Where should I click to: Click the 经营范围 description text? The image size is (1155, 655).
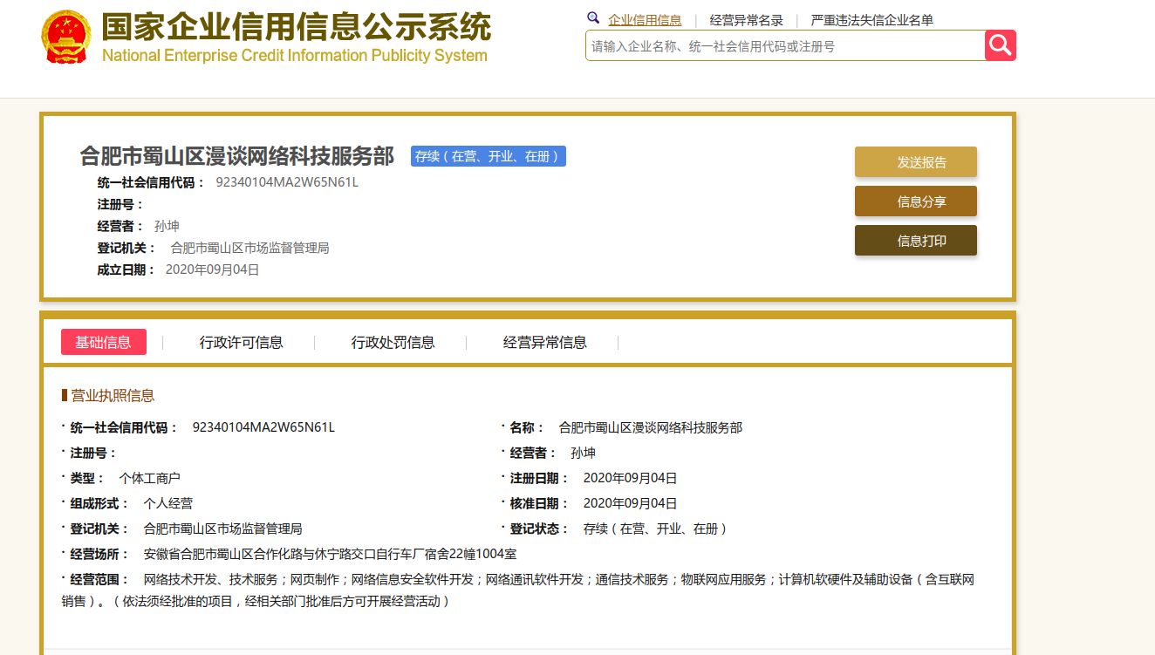point(518,590)
